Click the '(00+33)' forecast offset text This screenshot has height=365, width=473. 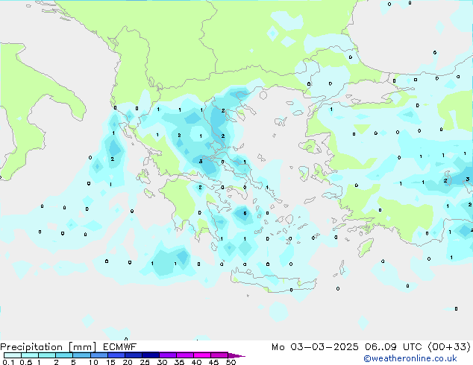coord(449,347)
